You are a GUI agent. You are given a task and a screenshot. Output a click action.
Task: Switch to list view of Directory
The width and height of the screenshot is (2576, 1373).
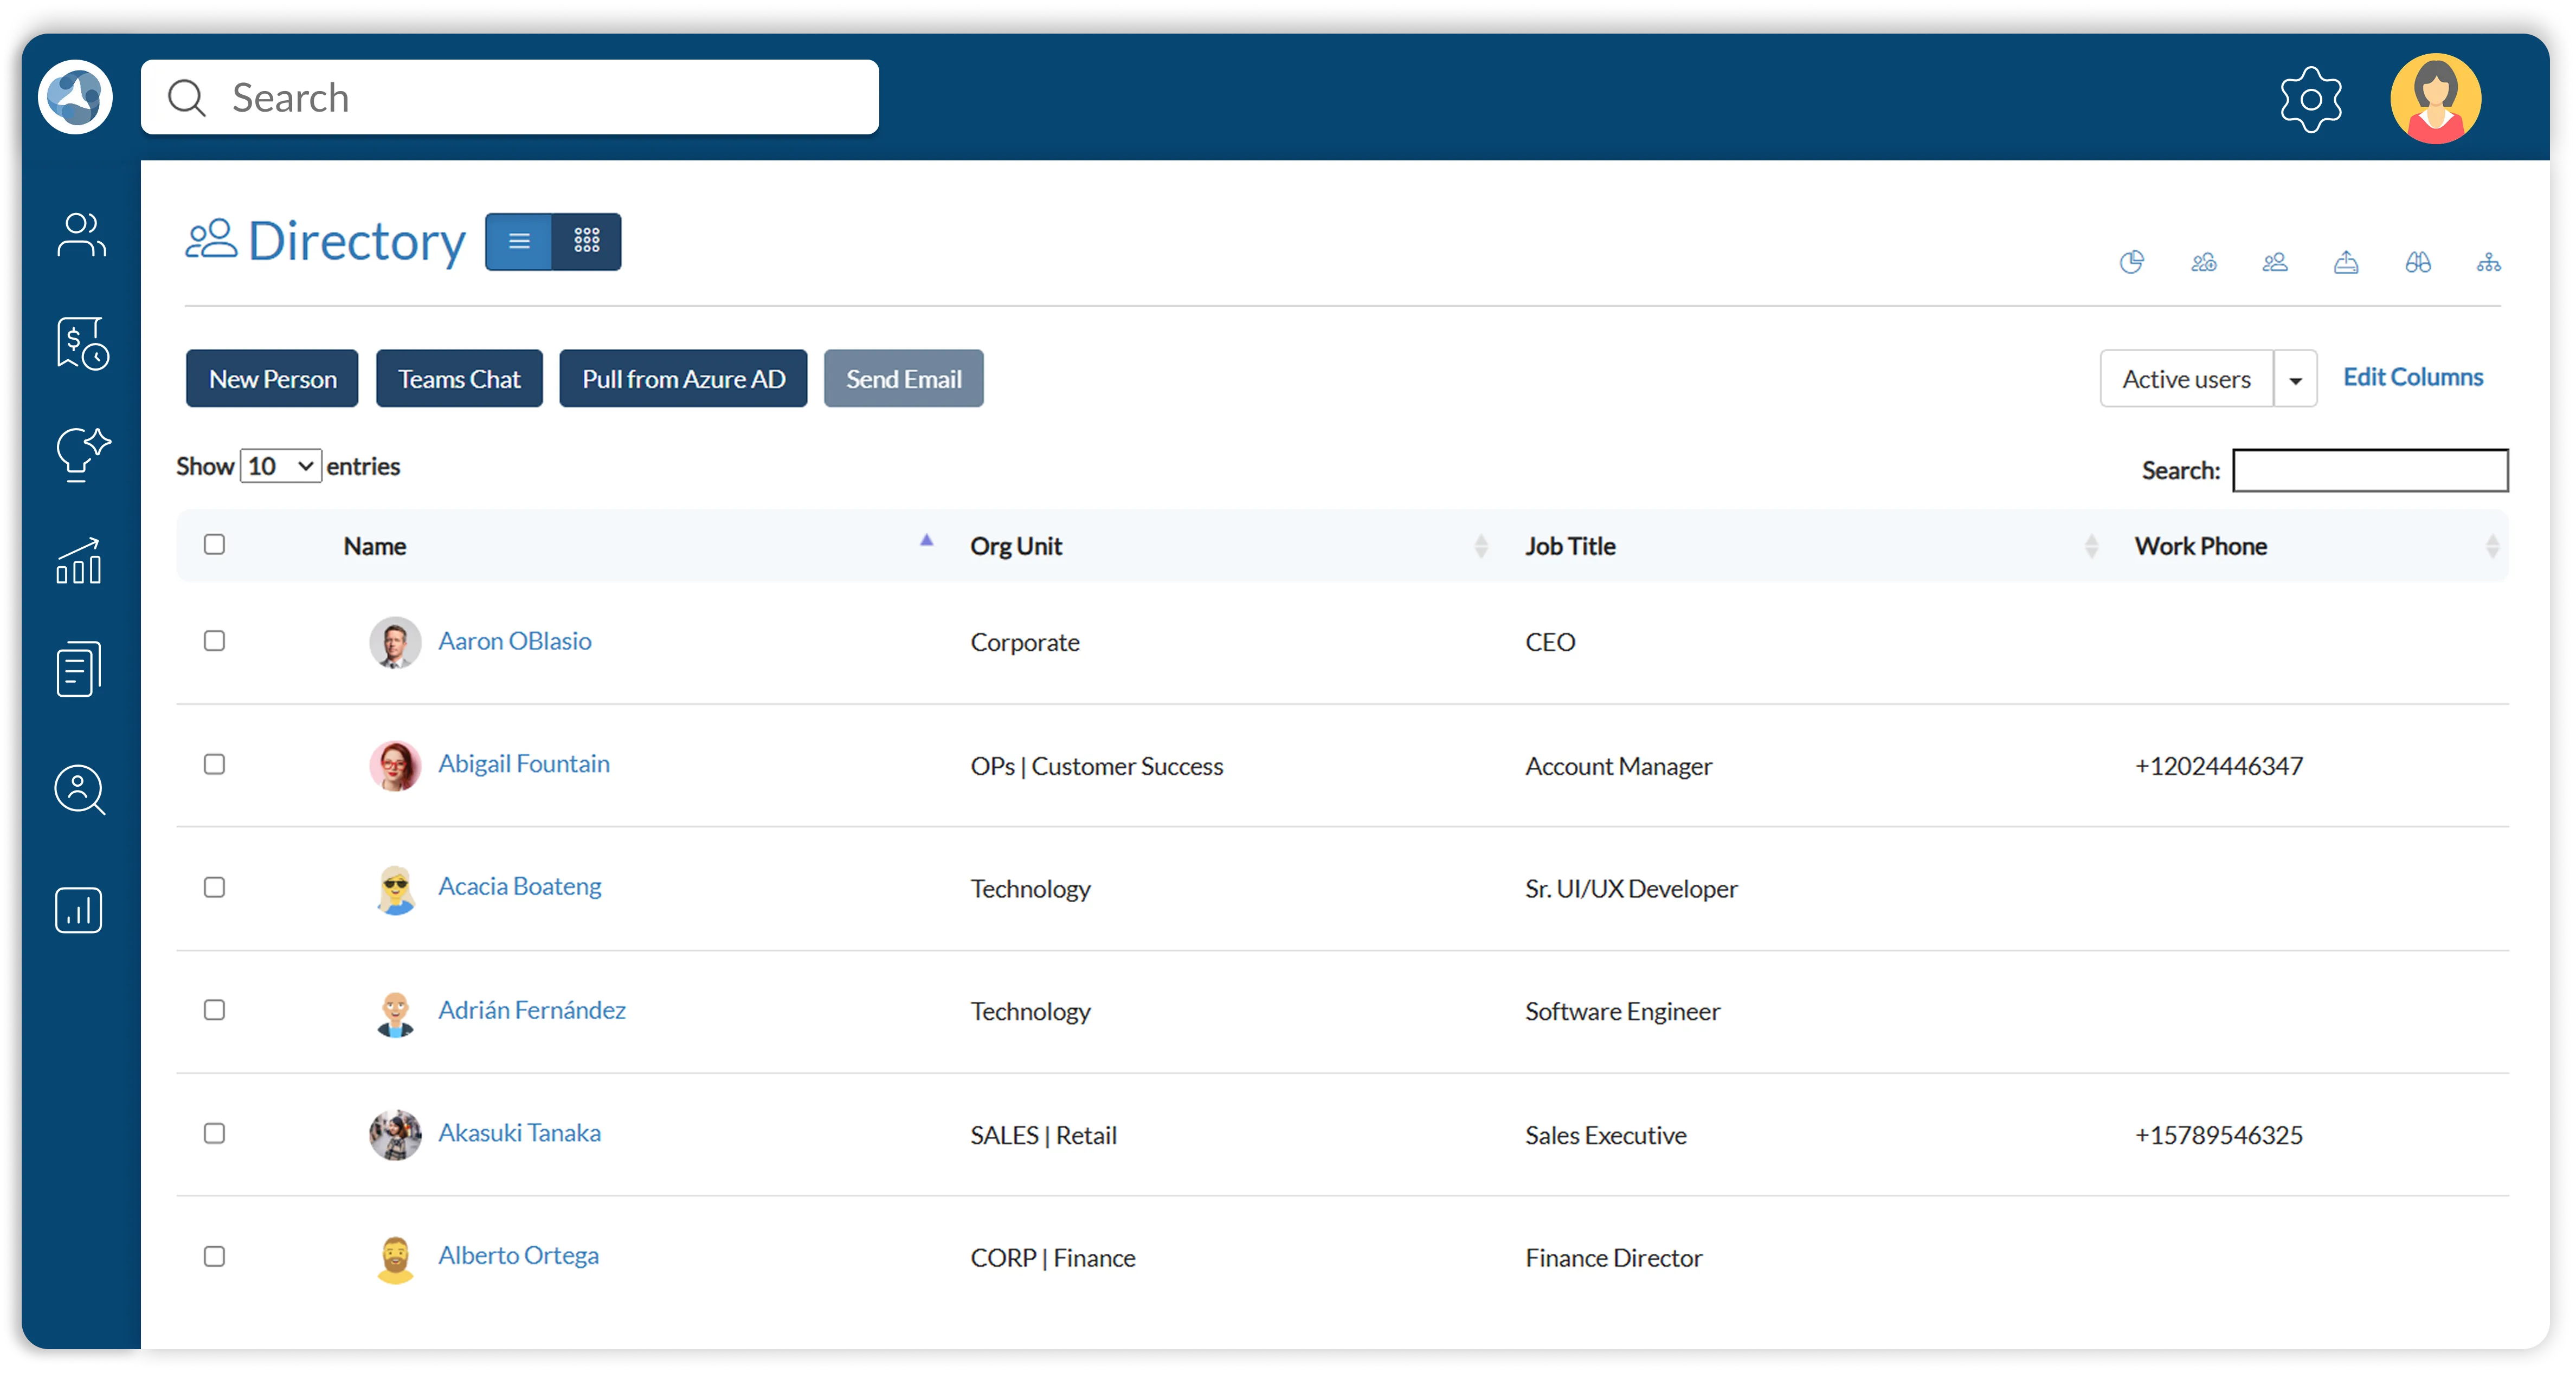coord(518,241)
